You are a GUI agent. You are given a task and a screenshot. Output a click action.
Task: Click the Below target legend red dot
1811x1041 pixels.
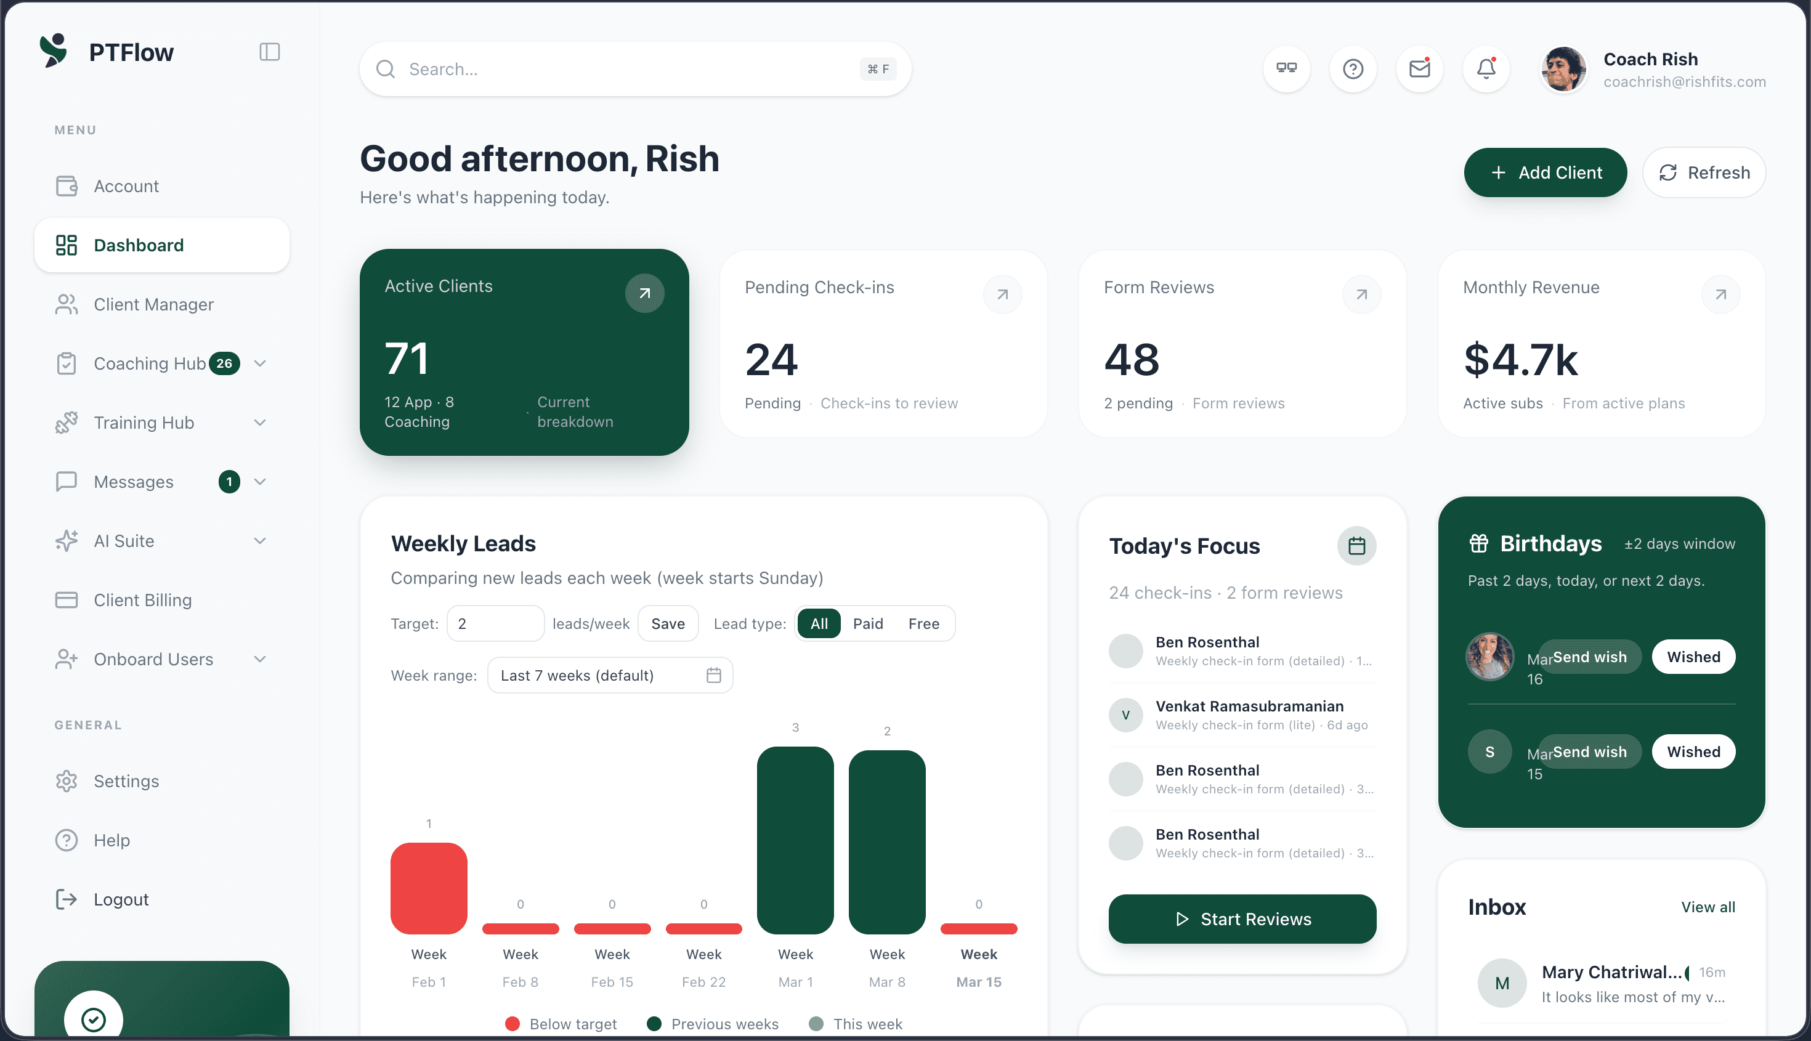tap(512, 1024)
